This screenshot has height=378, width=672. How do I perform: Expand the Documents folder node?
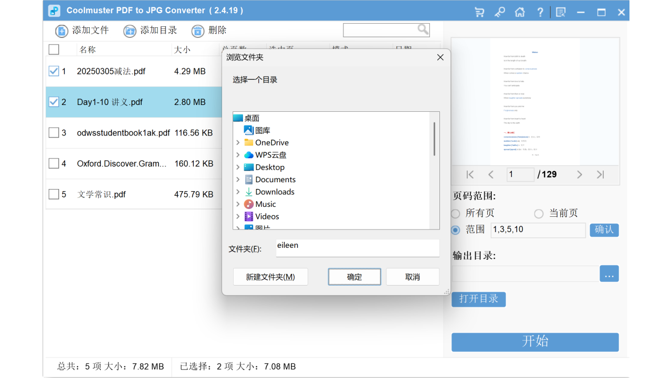239,179
